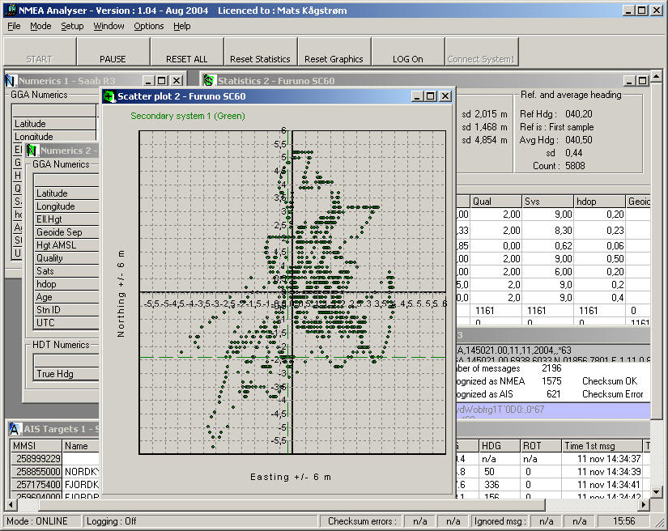Minimize the Numerics 1 Saab R3 window

[x=148, y=81]
